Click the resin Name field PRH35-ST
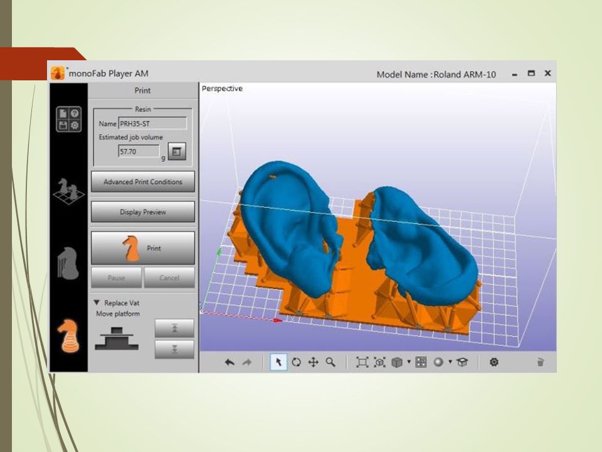This screenshot has height=452, width=602. 152,124
